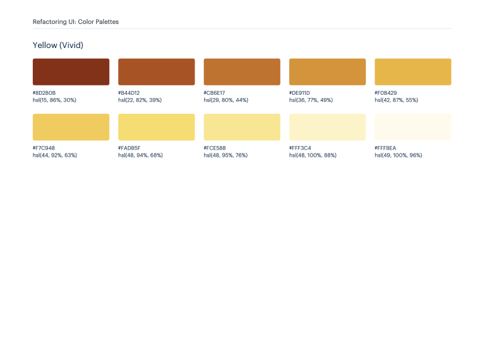This screenshot has height=364, width=485.
Task: Select the #F7C948 swatch
Action: [71, 127]
